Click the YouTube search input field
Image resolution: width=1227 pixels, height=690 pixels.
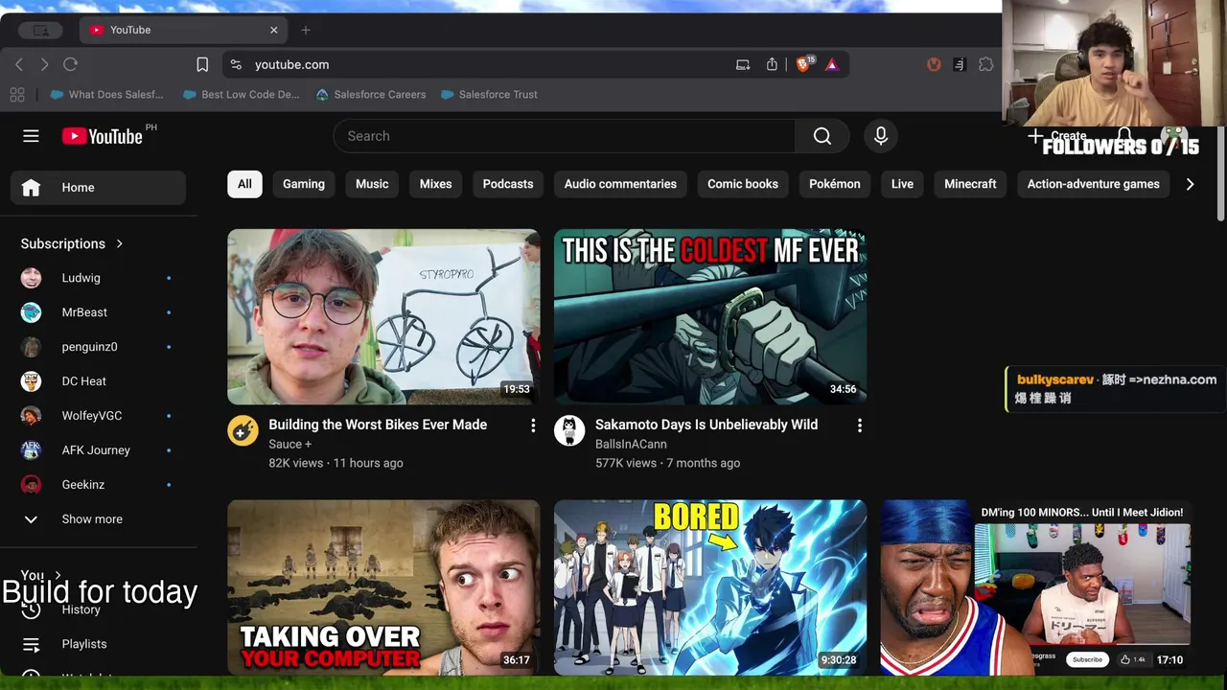[x=564, y=136]
